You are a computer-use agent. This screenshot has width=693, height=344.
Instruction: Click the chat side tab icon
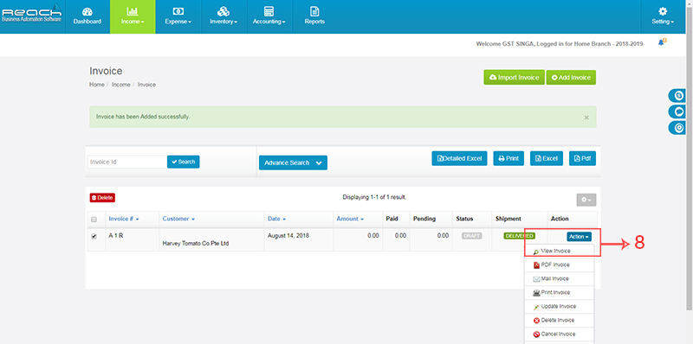click(678, 111)
